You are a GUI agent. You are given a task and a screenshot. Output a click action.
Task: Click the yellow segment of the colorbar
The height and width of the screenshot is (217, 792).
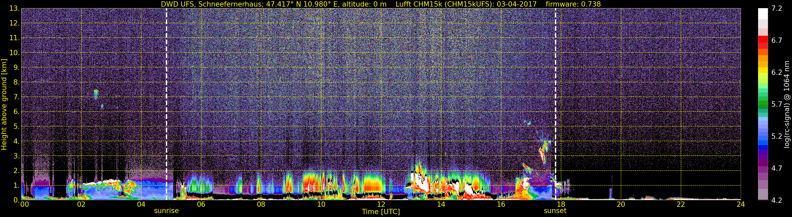click(763, 70)
